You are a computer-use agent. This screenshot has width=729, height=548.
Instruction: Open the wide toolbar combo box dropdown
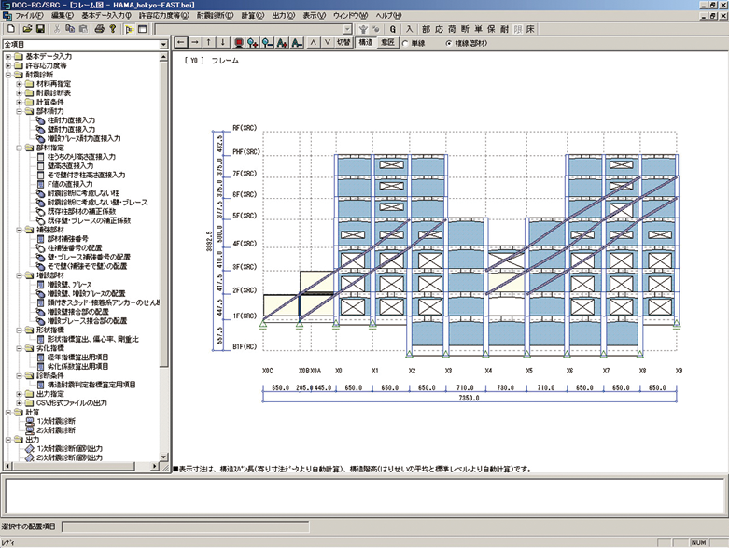(347, 29)
